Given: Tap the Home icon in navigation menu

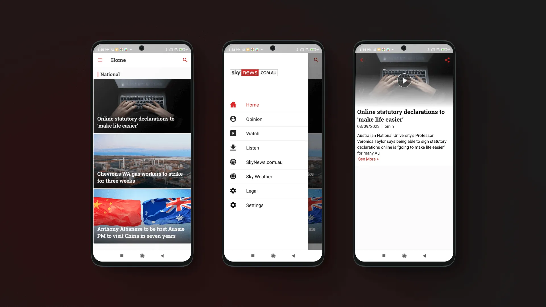Looking at the screenshot, I should [233, 105].
